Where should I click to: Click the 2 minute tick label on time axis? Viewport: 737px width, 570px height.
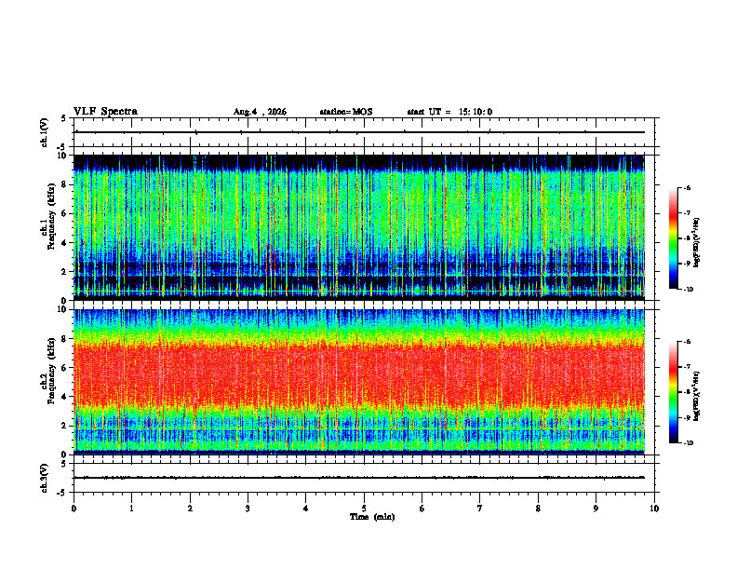(x=190, y=509)
